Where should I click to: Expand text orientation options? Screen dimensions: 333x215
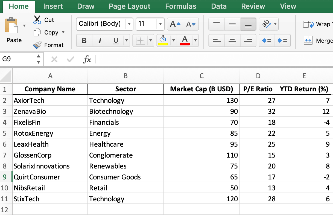coord(275,24)
